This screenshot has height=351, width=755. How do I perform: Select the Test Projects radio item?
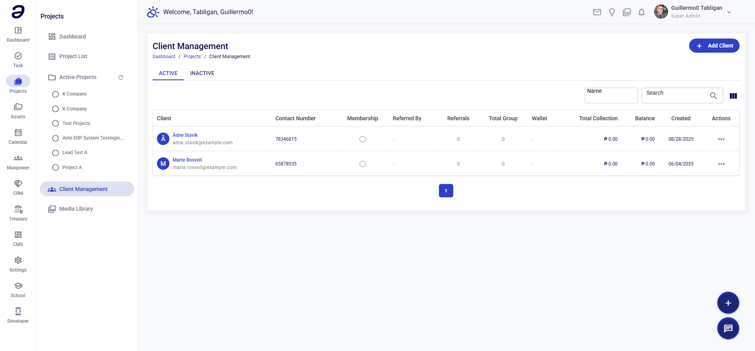[x=55, y=123]
